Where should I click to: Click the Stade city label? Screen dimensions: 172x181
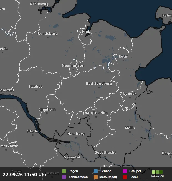click(x=33, y=131)
